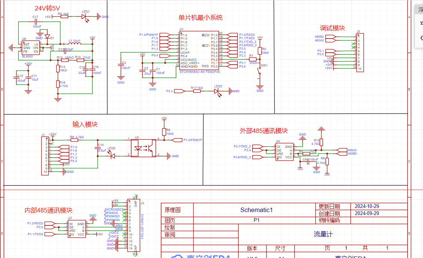
Task: Click the 单片机最小系统 section title
Action: [x=200, y=18]
